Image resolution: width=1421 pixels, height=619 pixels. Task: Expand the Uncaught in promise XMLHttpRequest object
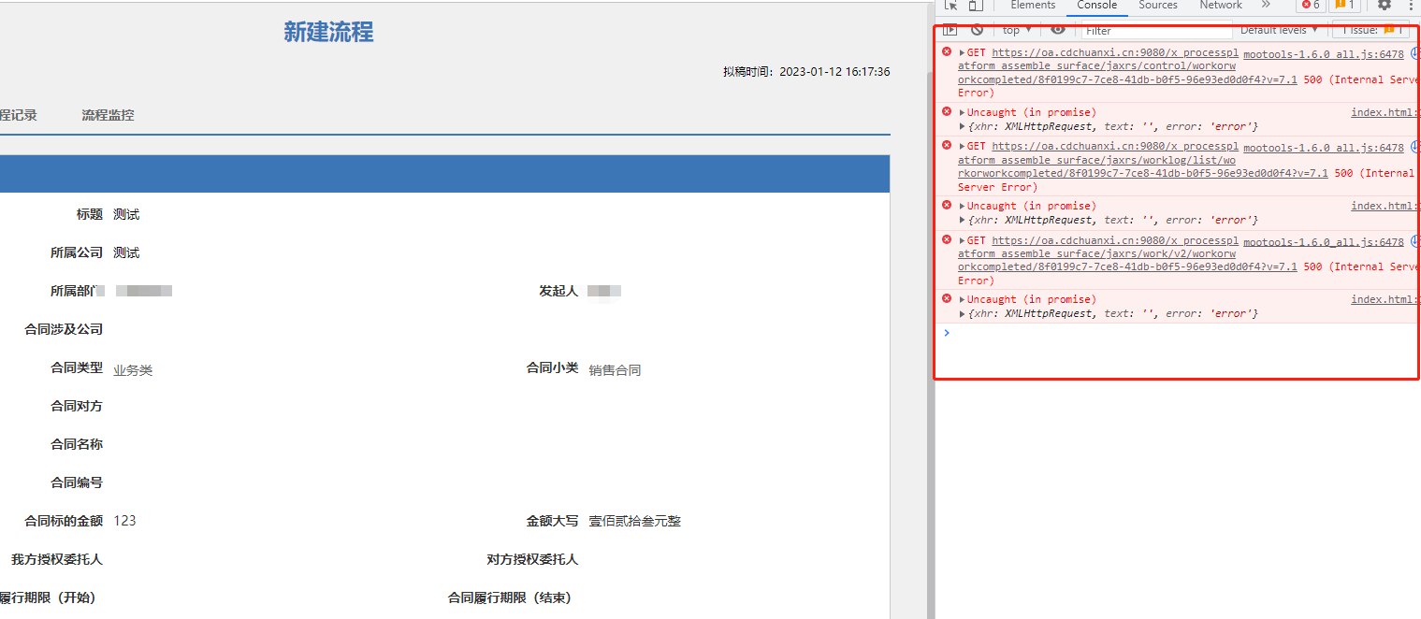961,125
